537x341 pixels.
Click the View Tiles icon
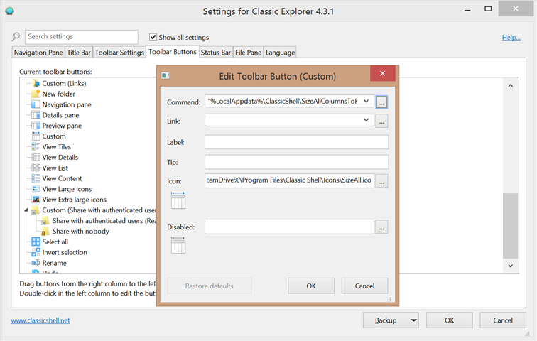(x=36, y=146)
